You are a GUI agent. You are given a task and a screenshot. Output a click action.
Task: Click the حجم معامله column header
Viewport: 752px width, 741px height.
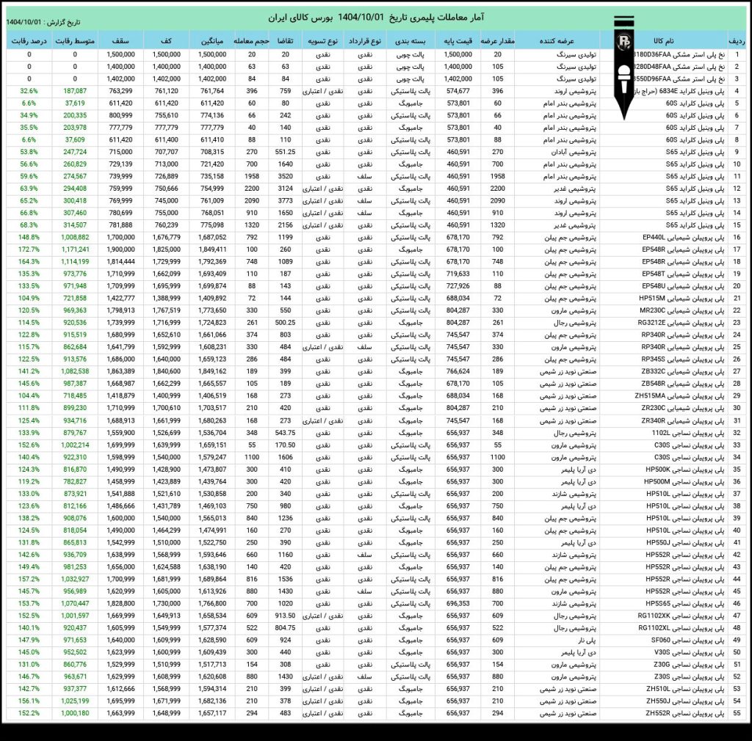coord(251,41)
